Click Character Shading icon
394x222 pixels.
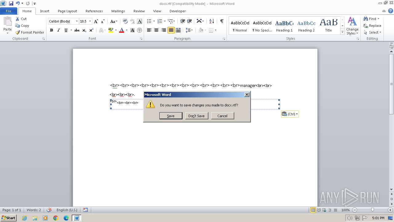(x=132, y=30)
